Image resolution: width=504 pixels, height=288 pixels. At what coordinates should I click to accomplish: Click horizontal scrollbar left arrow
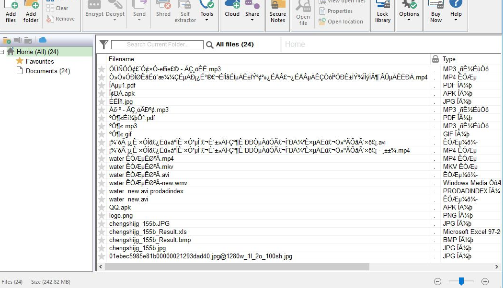[101, 267]
